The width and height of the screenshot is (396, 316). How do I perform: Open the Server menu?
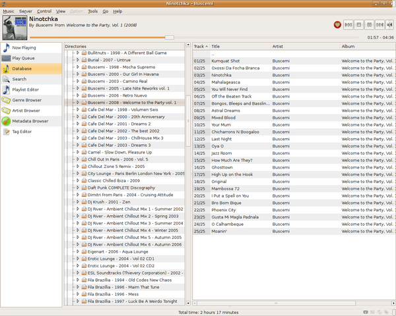[x=26, y=11]
